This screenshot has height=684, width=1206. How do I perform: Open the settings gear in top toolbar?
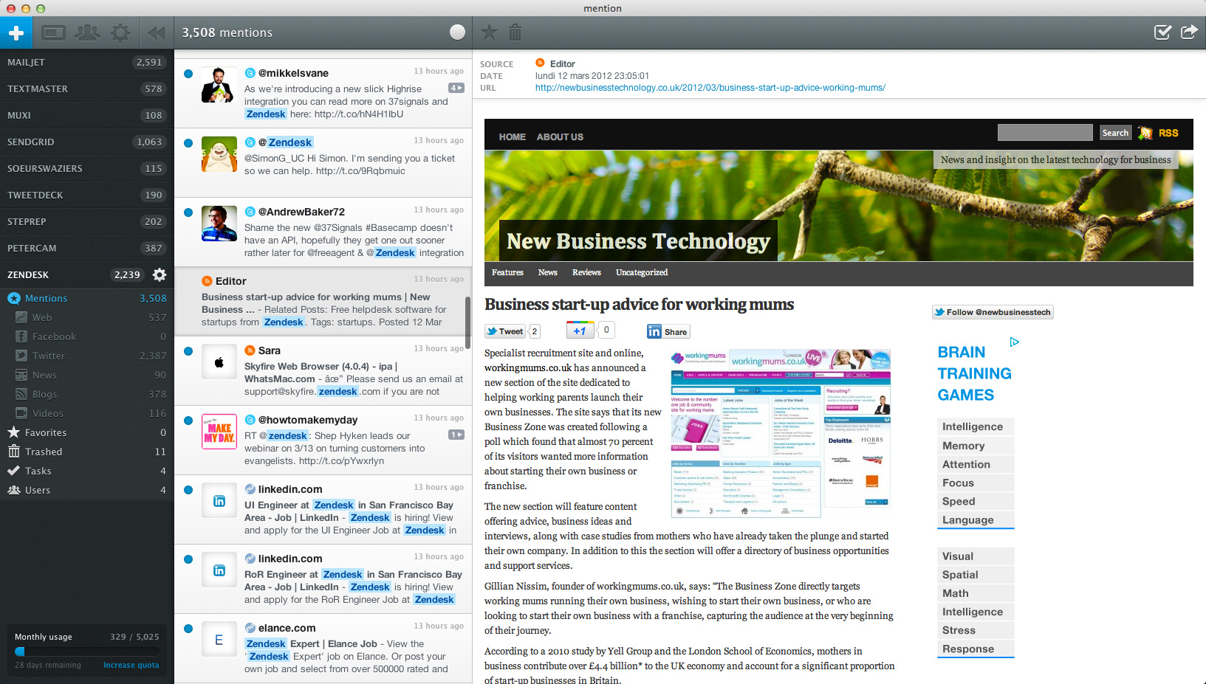tap(120, 32)
